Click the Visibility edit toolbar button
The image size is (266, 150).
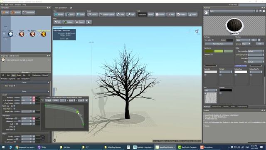[x=181, y=15]
